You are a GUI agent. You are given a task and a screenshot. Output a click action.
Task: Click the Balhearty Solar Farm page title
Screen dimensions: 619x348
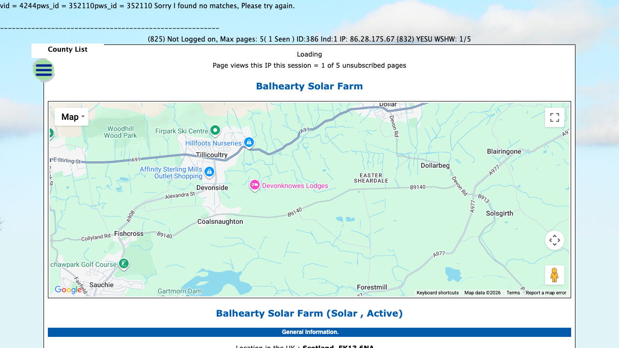pos(309,86)
